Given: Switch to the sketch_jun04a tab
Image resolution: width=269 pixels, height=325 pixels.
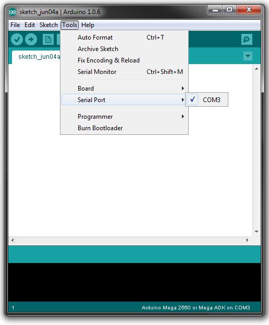Looking at the screenshot, I should click(x=36, y=57).
